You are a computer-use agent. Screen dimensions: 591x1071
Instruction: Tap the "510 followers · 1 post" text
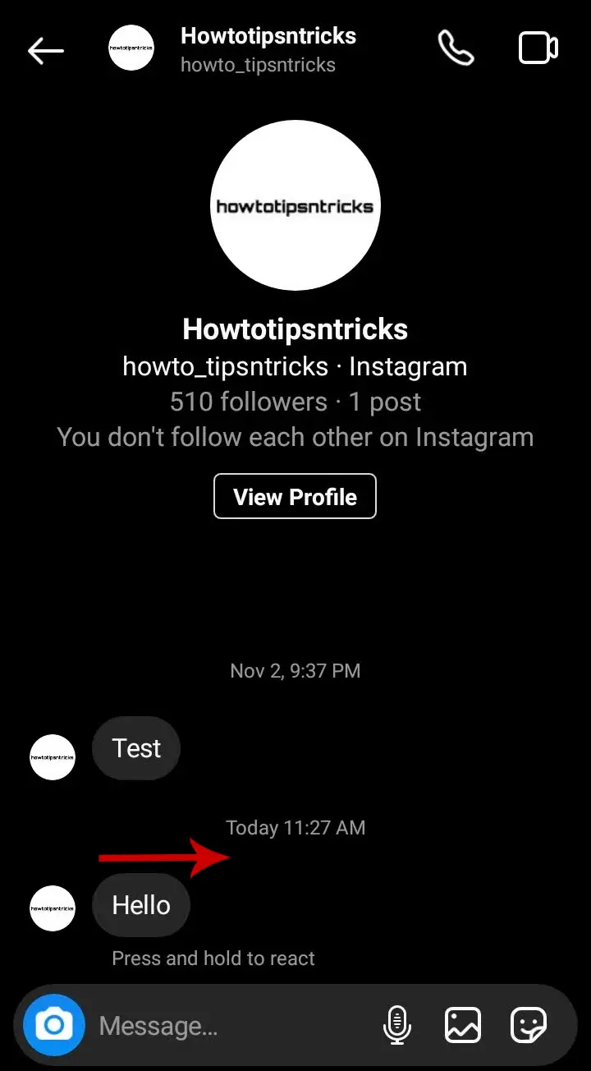coord(295,402)
